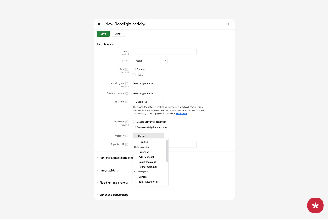328x219 pixels.
Task: Click the help icon next to Type
Action: coord(127,70)
